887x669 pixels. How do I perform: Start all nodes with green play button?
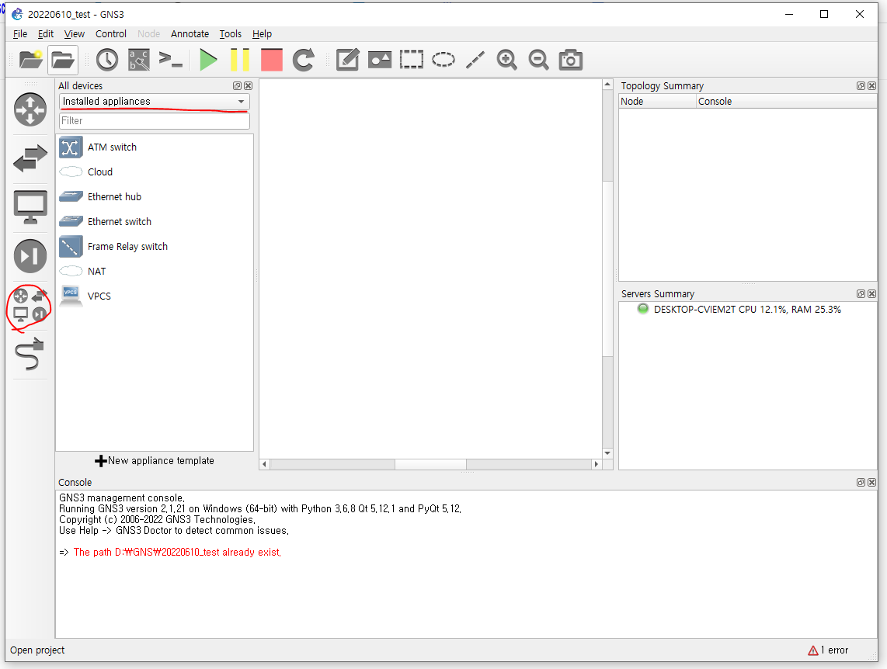tap(208, 59)
